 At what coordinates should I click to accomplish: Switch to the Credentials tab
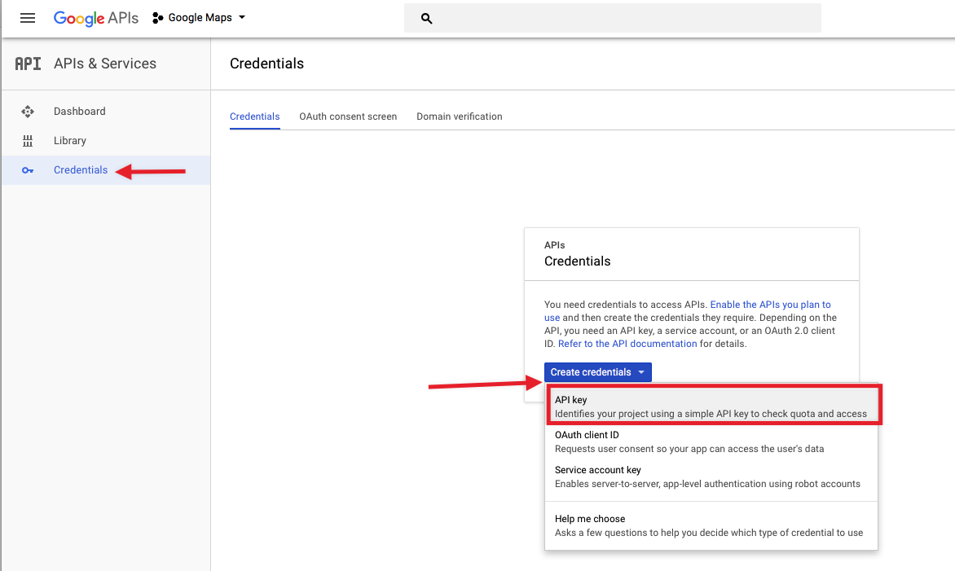pyautogui.click(x=254, y=116)
